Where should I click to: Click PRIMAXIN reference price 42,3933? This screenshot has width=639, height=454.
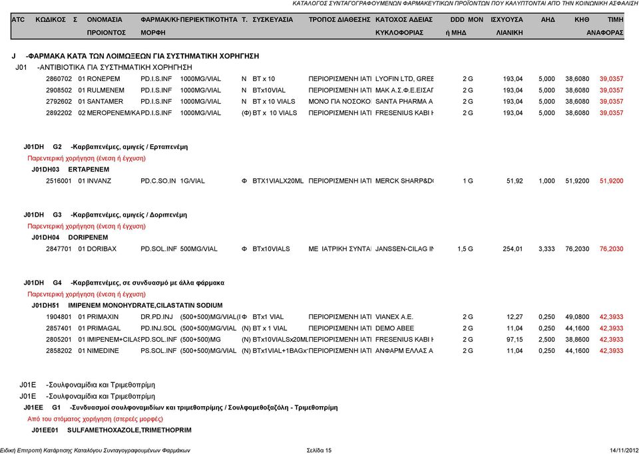[611, 317]
